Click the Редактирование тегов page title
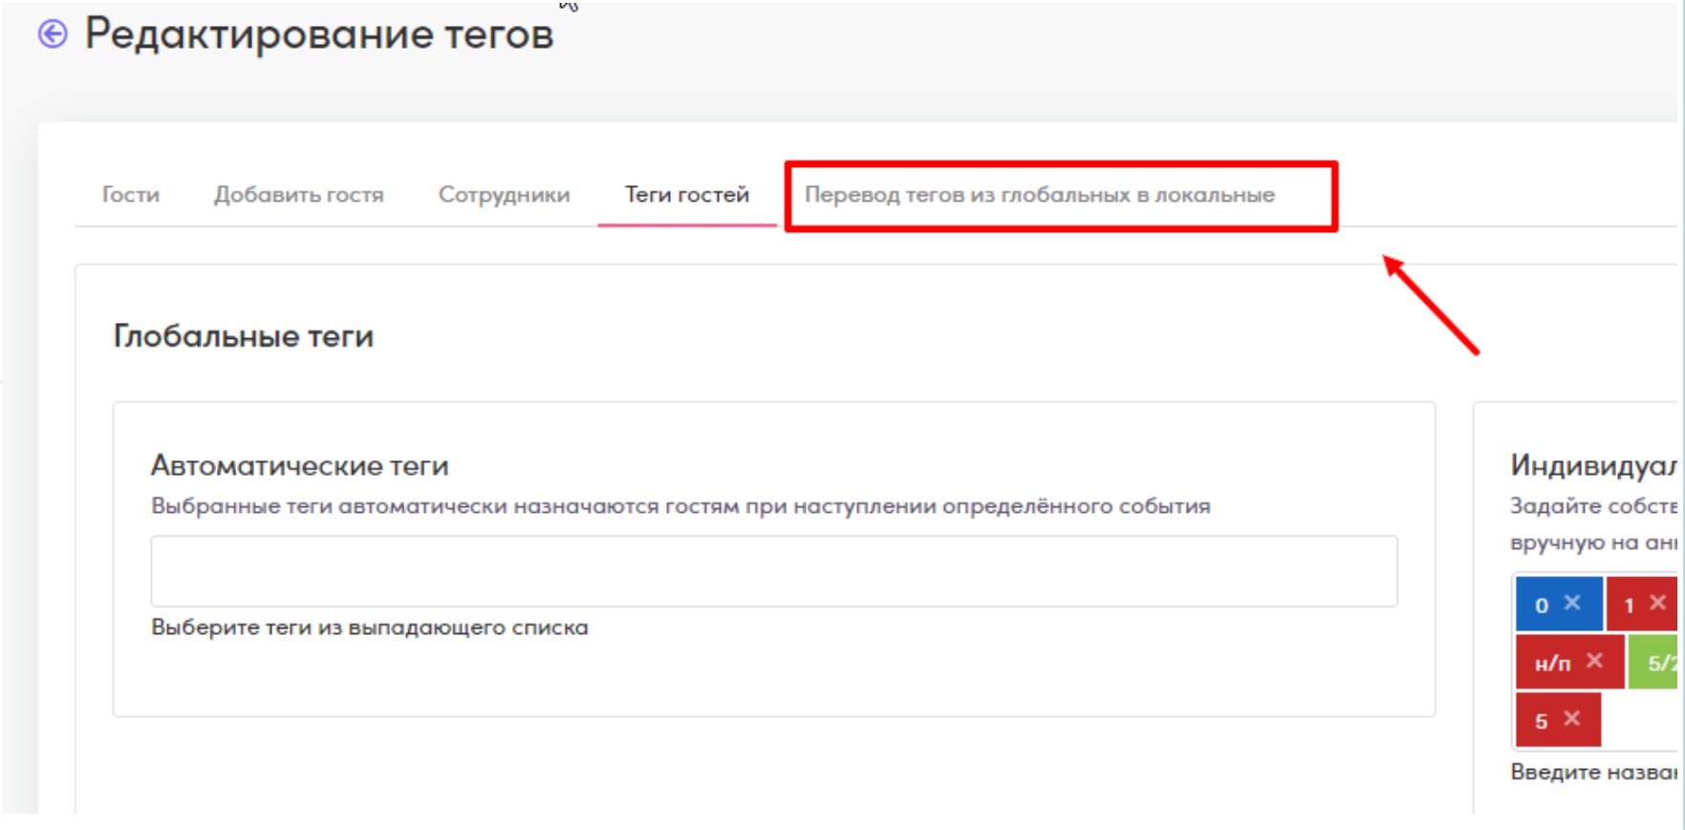 click(319, 34)
